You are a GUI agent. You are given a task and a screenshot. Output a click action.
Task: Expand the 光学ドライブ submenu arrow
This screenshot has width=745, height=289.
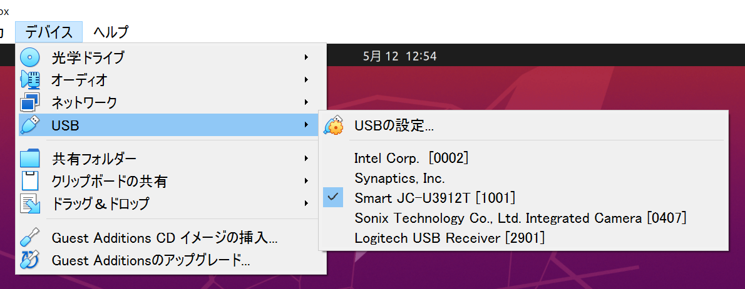click(306, 57)
